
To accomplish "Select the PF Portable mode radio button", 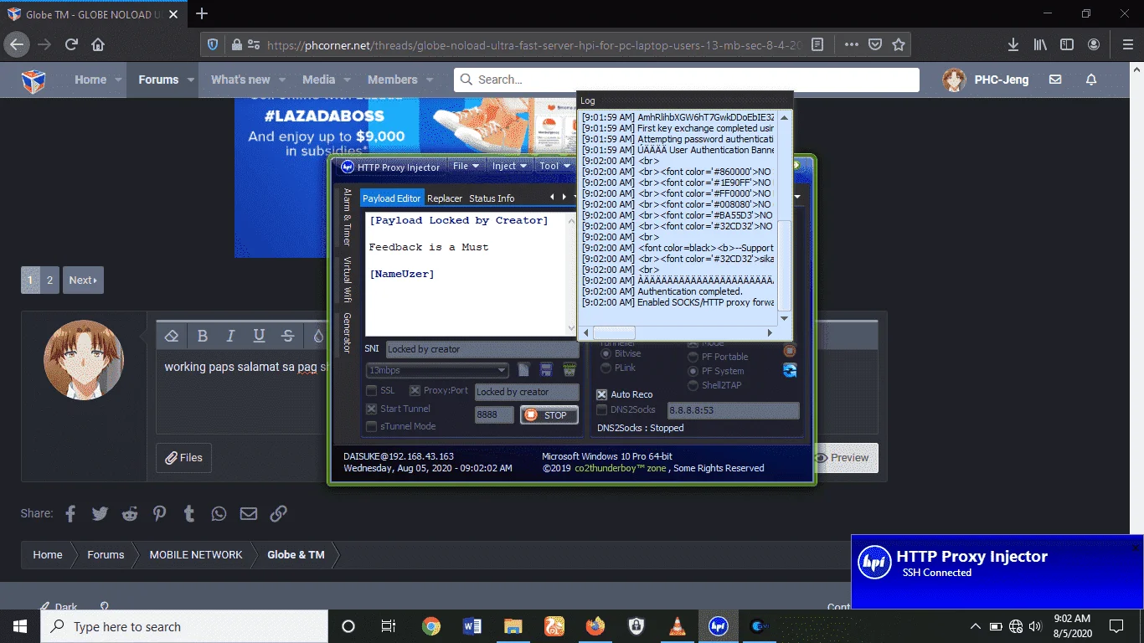I will tap(693, 357).
